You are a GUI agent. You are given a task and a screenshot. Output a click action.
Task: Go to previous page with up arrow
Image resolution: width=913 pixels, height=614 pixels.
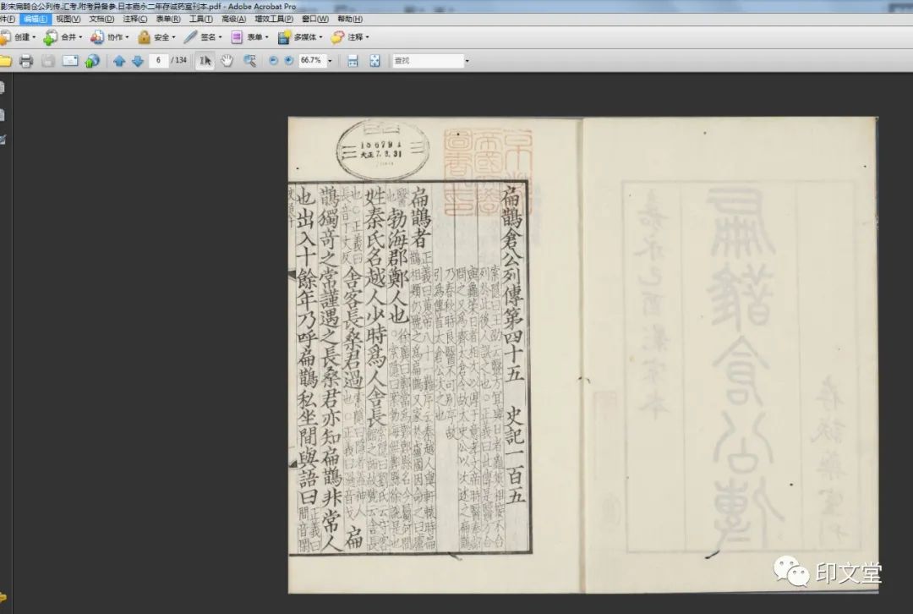(119, 61)
